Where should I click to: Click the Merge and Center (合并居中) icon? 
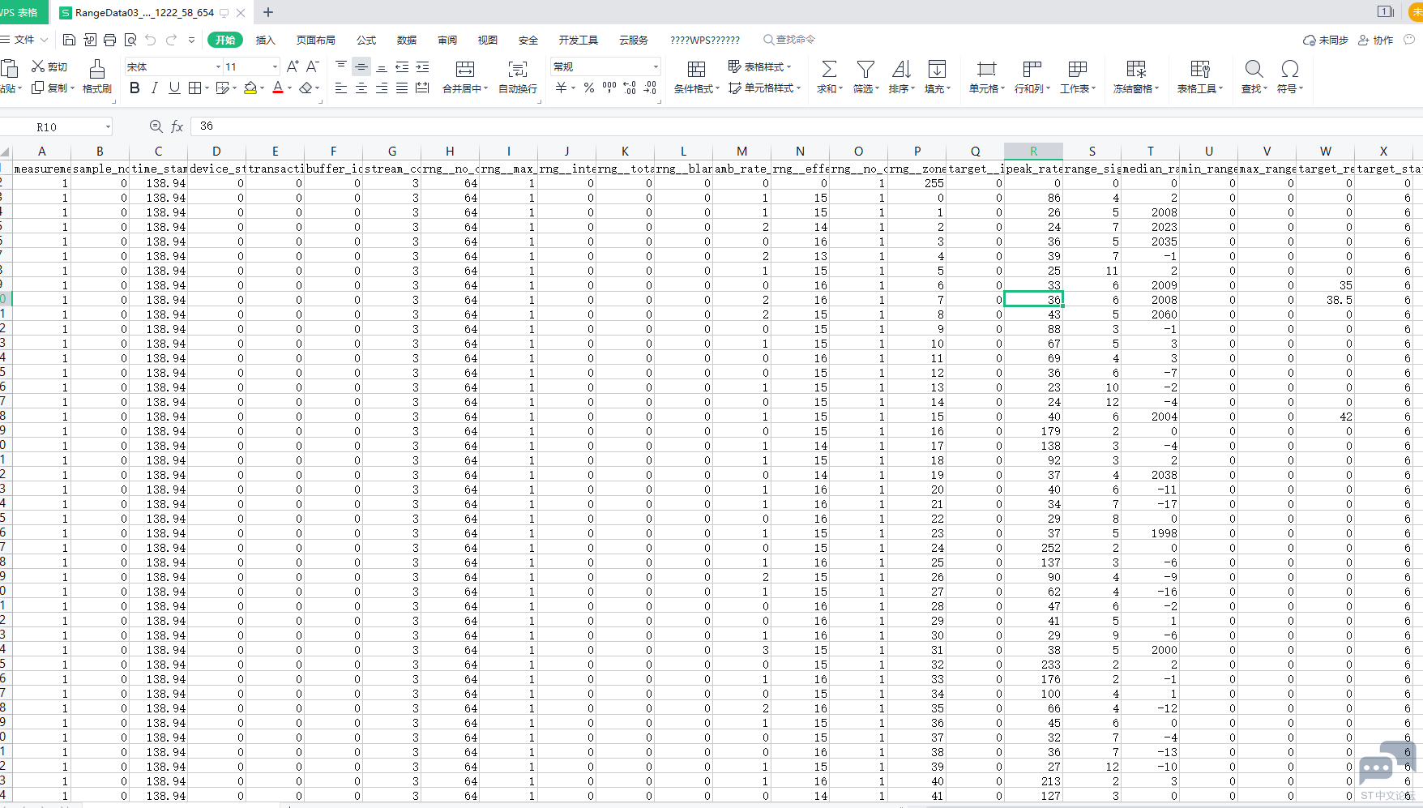[x=465, y=70]
